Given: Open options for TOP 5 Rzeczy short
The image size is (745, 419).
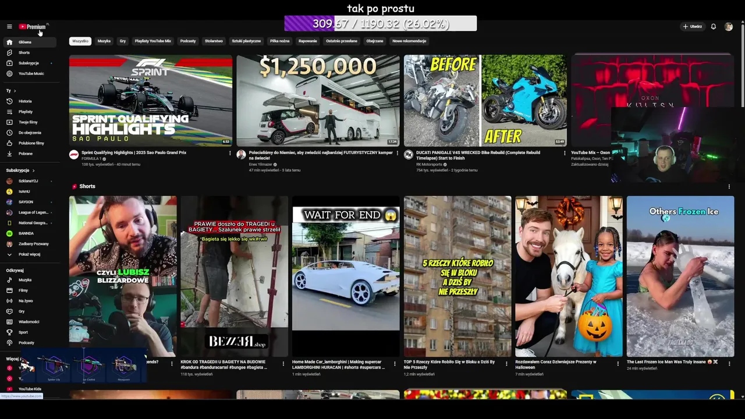Looking at the screenshot, I should (x=506, y=364).
